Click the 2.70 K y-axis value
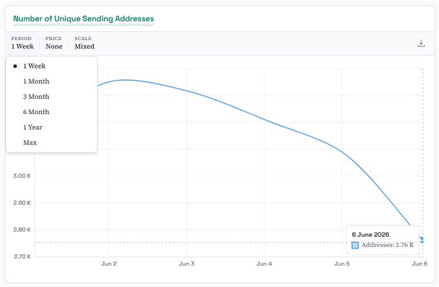The image size is (439, 287). coord(22,257)
